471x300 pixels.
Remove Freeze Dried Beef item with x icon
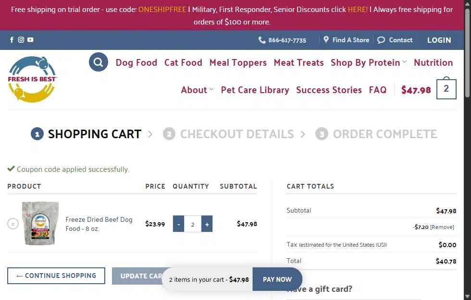(13, 224)
